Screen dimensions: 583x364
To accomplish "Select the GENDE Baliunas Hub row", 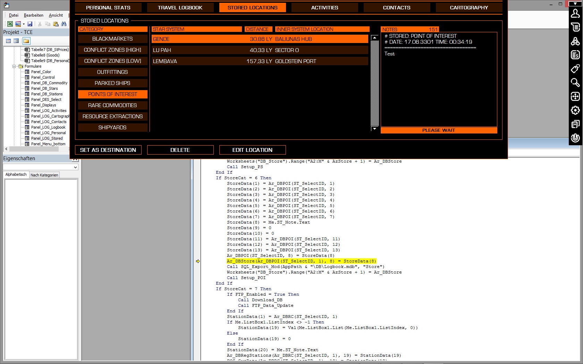I will point(260,39).
